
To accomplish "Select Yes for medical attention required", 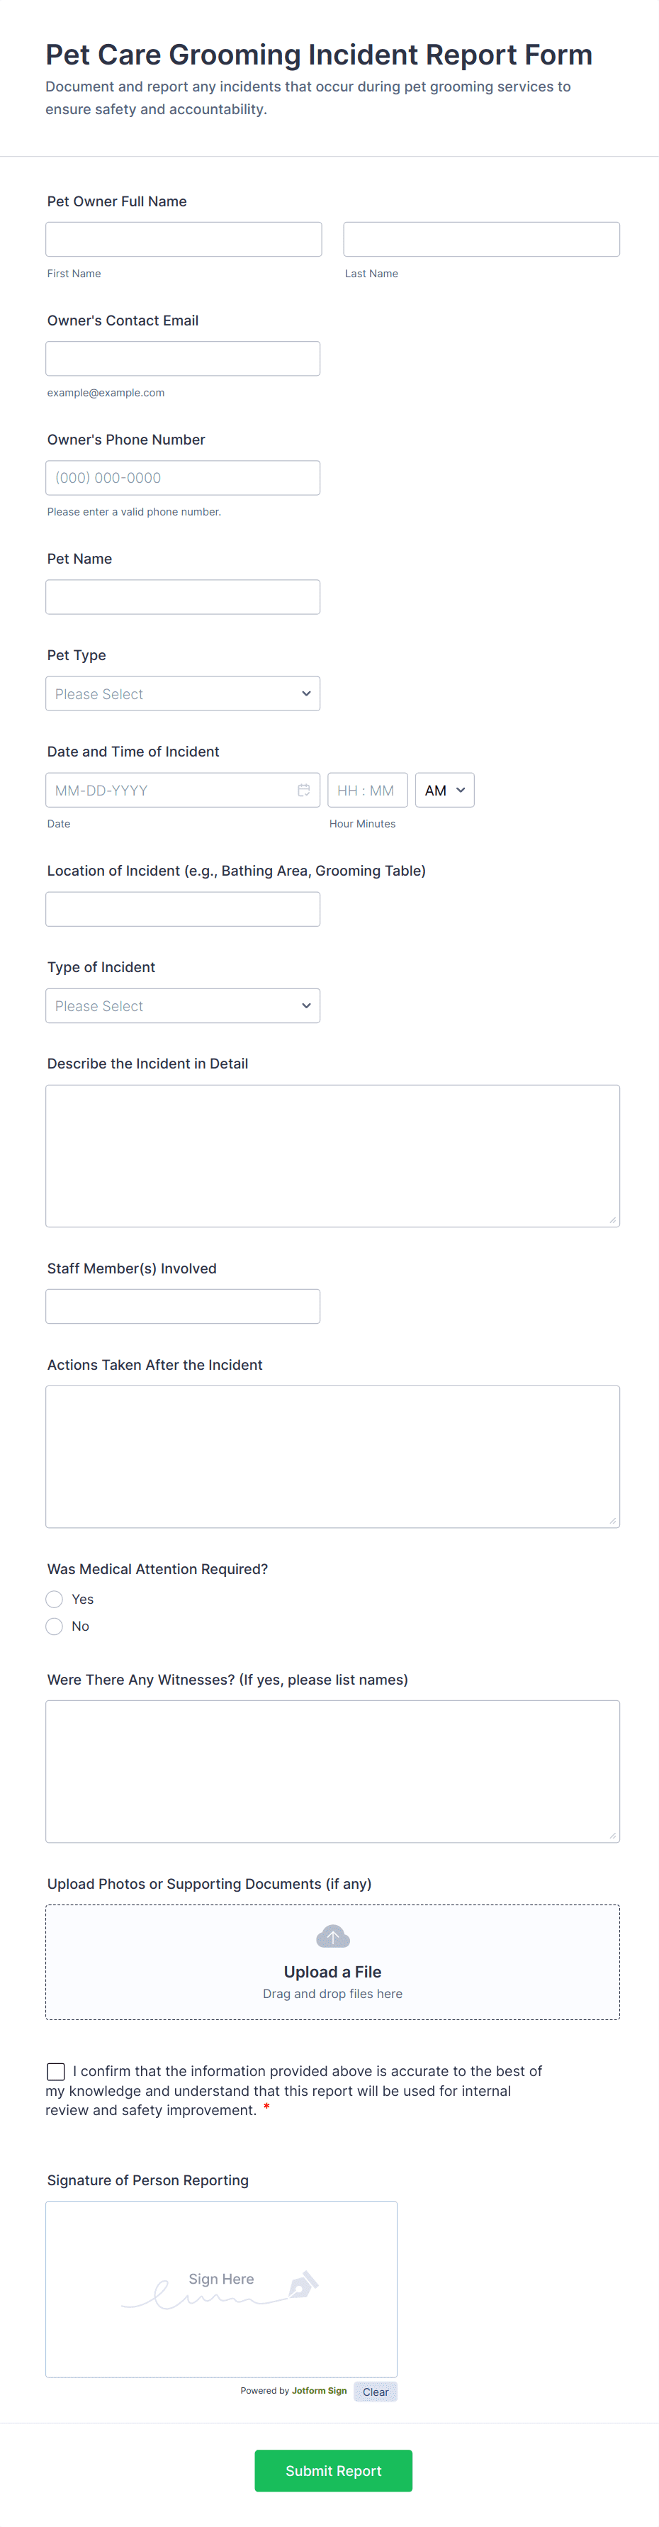I will (55, 1599).
